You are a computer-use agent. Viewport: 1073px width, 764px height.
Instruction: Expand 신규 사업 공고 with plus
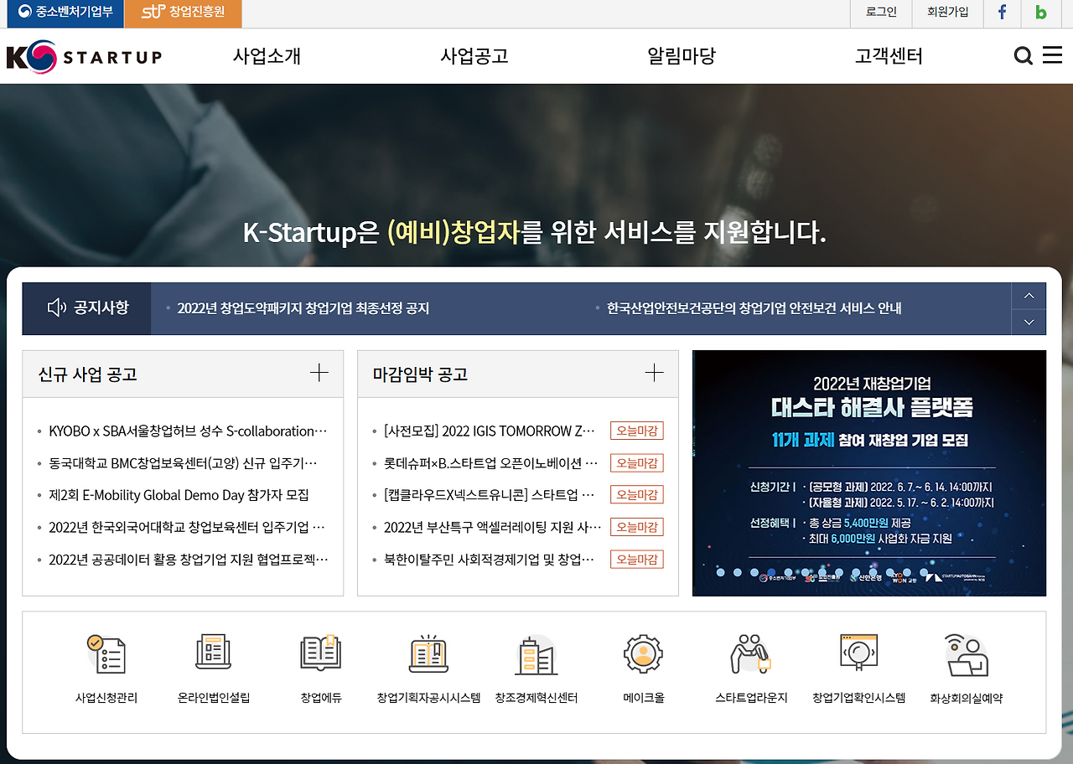point(319,374)
